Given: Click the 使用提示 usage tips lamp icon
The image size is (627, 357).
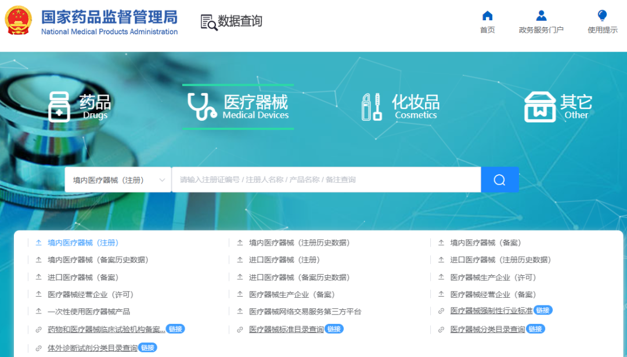Looking at the screenshot, I should (601, 15).
